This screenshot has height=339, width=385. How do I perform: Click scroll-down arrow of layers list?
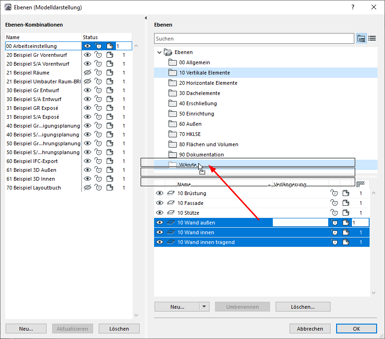[x=373, y=292]
